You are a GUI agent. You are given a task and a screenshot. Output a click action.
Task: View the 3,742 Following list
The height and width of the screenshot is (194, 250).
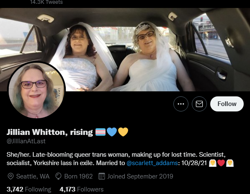[29, 189]
